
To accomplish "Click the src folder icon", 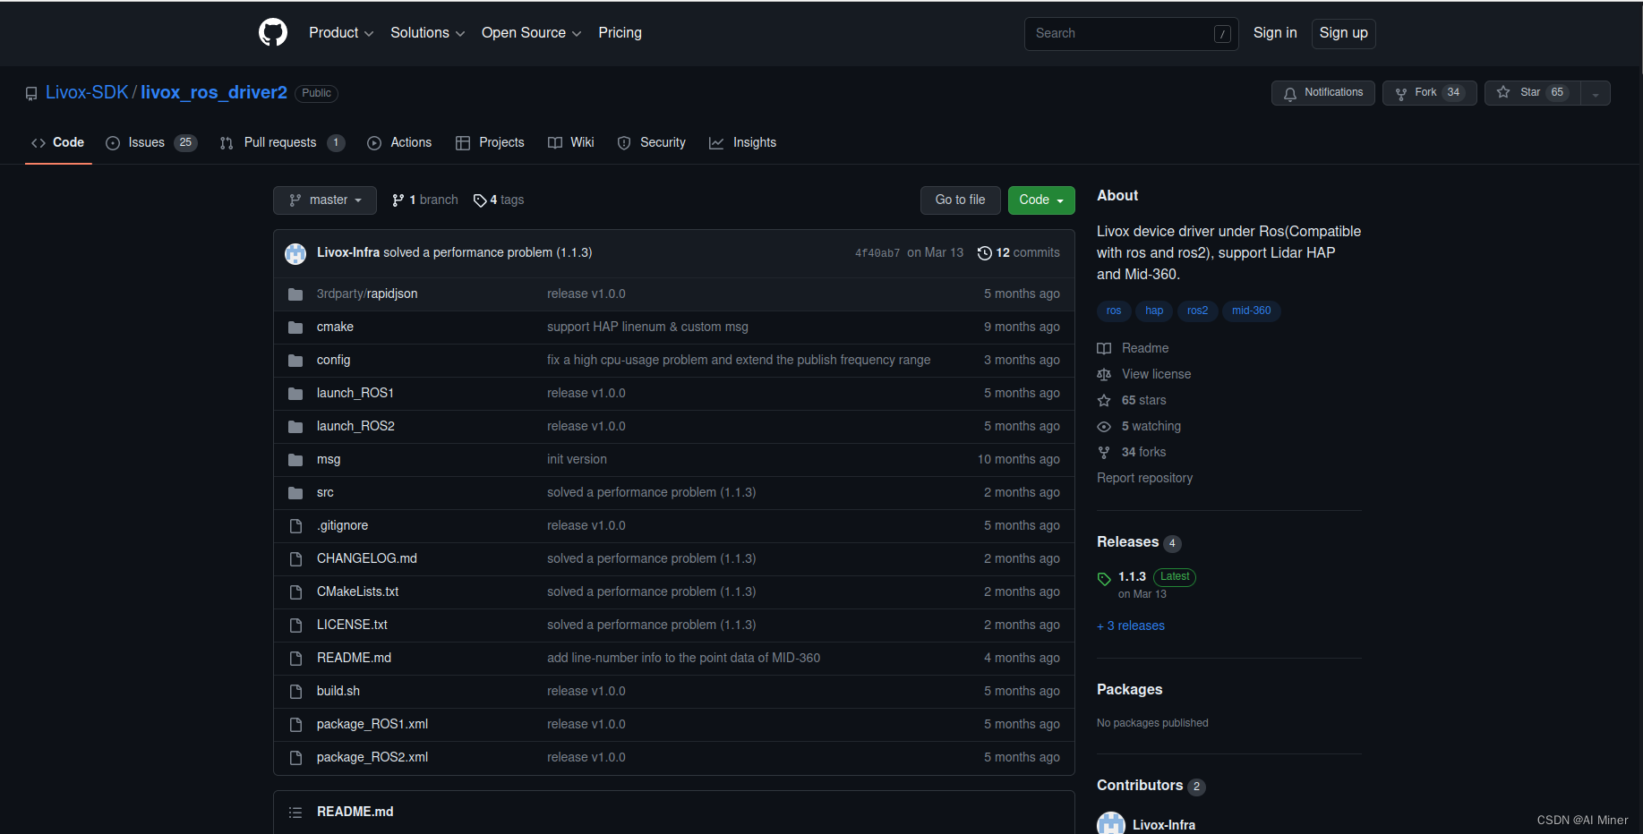I will (x=295, y=493).
